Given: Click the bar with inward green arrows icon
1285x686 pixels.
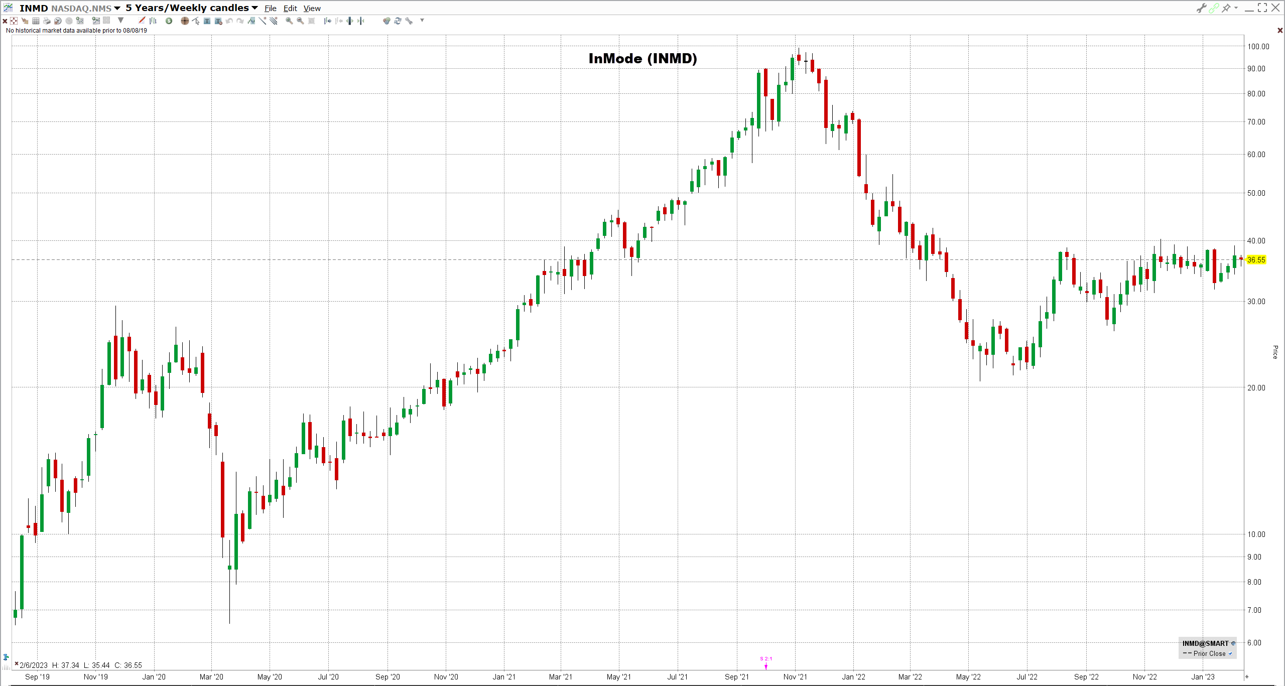Looking at the screenshot, I should [x=361, y=21].
